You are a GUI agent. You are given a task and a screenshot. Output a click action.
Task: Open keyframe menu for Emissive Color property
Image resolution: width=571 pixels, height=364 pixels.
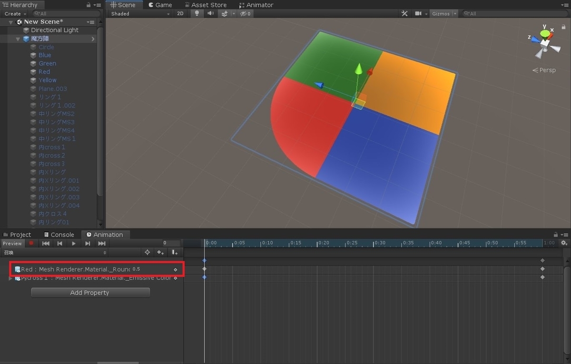point(175,278)
